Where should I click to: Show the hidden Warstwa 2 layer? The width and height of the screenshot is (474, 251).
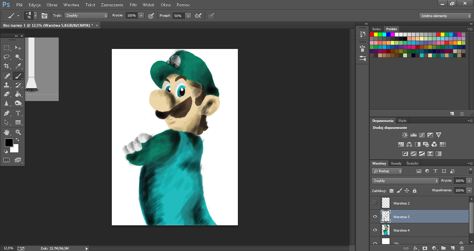[x=375, y=203]
